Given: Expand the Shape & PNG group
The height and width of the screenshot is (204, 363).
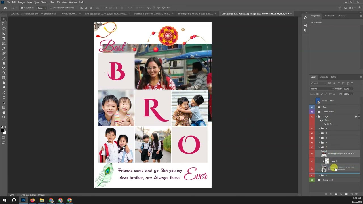Looking at the screenshot, I should point(316,112).
